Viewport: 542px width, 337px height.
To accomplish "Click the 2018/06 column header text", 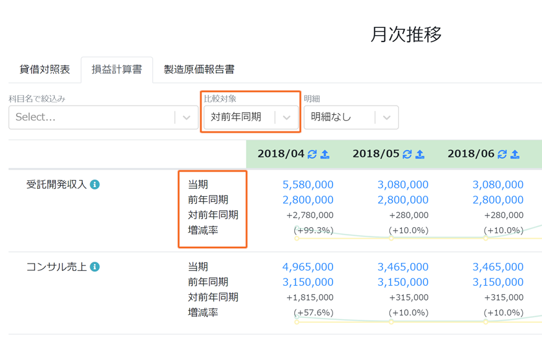I will pos(471,154).
